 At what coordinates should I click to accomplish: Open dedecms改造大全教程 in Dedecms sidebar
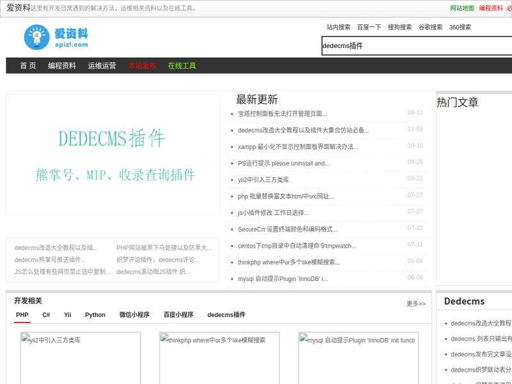pyautogui.click(x=481, y=323)
